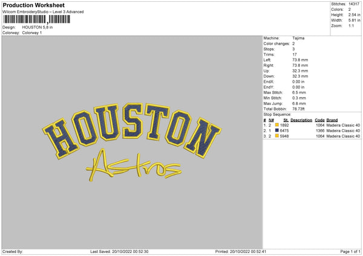Click the yellow swatch in stop sequence row 3
The width and height of the screenshot is (363, 256).
[x=277, y=136]
